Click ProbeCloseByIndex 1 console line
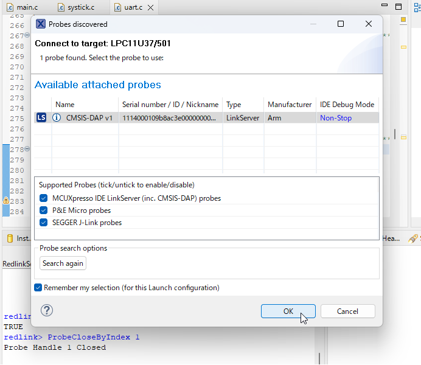421x365 pixels. [x=72, y=337]
